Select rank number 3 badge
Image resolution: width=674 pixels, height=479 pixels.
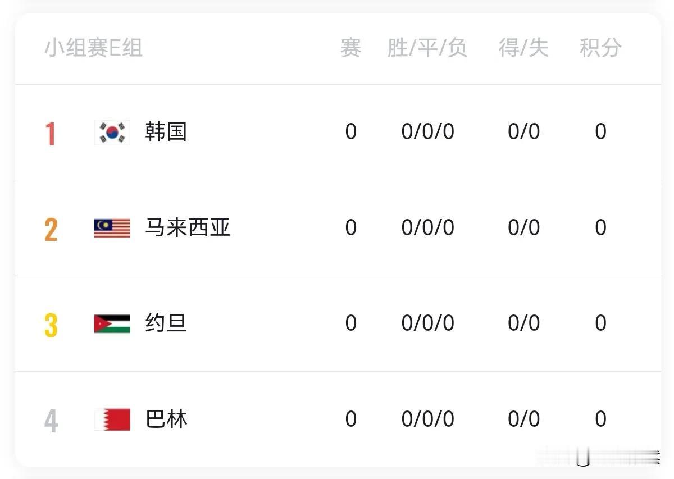(x=51, y=325)
